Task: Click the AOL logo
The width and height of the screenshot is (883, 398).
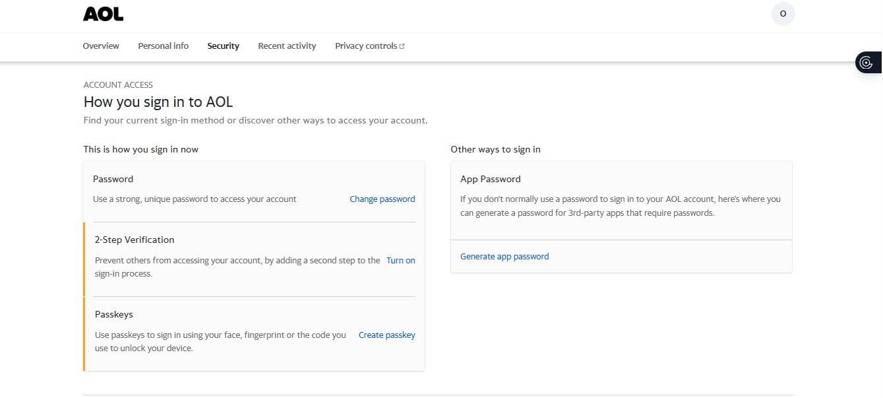Action: click(103, 13)
